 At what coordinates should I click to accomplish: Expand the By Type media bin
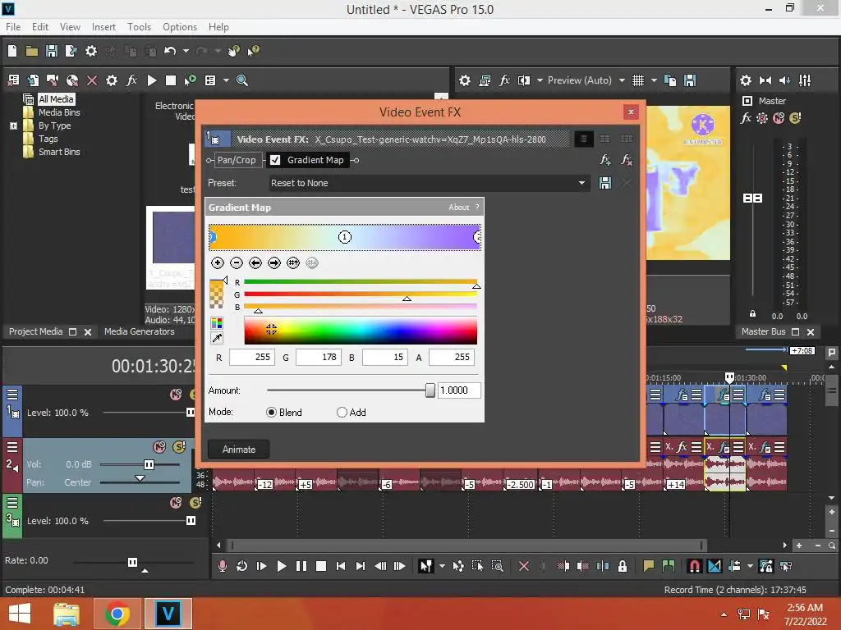click(13, 126)
